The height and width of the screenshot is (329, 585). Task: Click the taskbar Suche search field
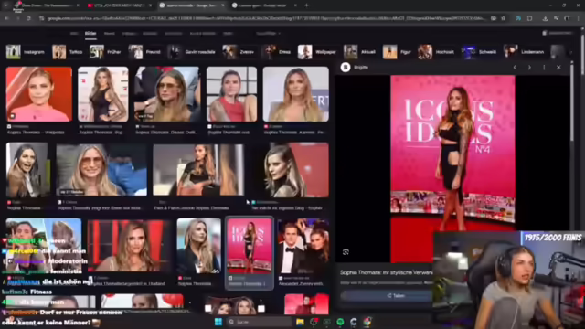click(260, 322)
